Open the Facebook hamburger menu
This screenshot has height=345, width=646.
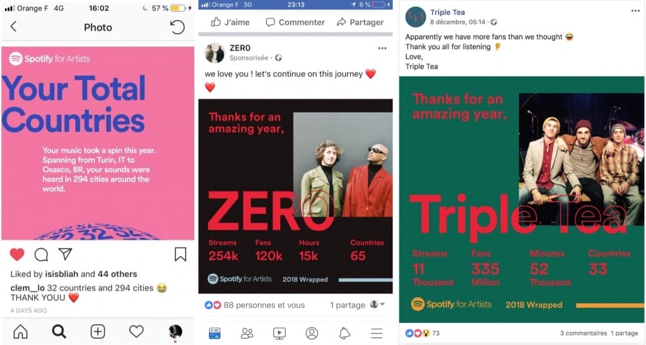pyautogui.click(x=377, y=333)
